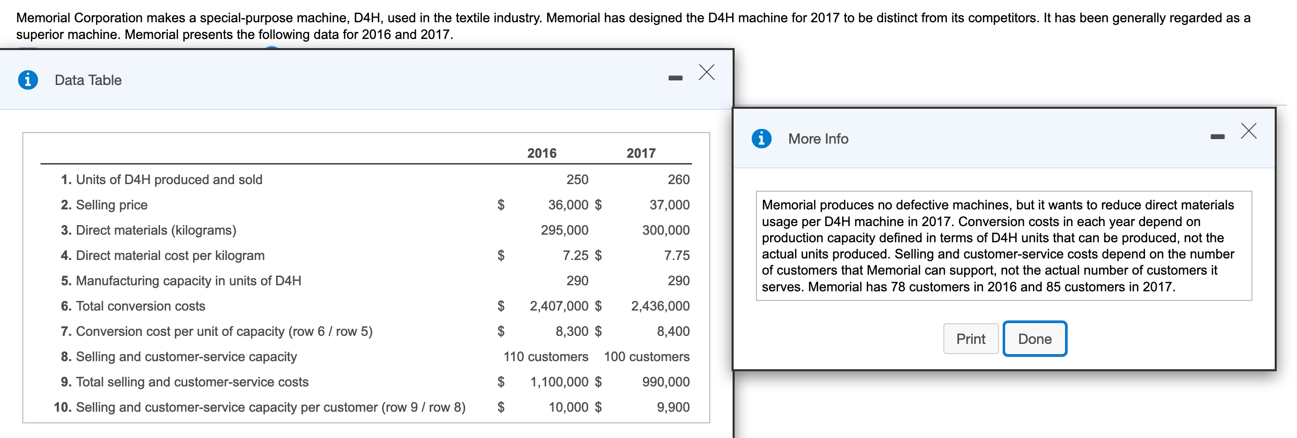1297x438 pixels.
Task: Click the 7.25 cost per kilogram value
Action: tap(576, 255)
